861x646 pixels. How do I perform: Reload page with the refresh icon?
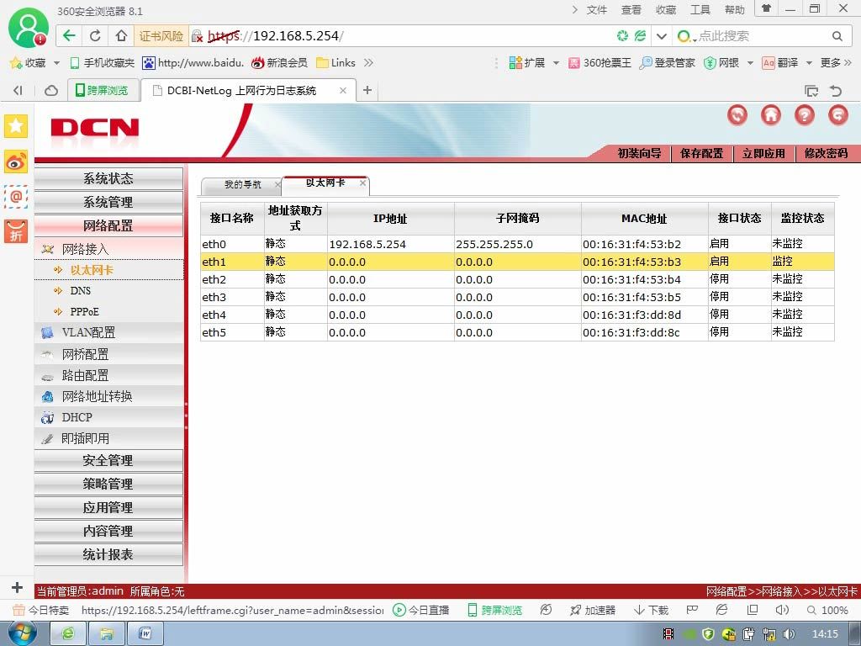(96, 36)
